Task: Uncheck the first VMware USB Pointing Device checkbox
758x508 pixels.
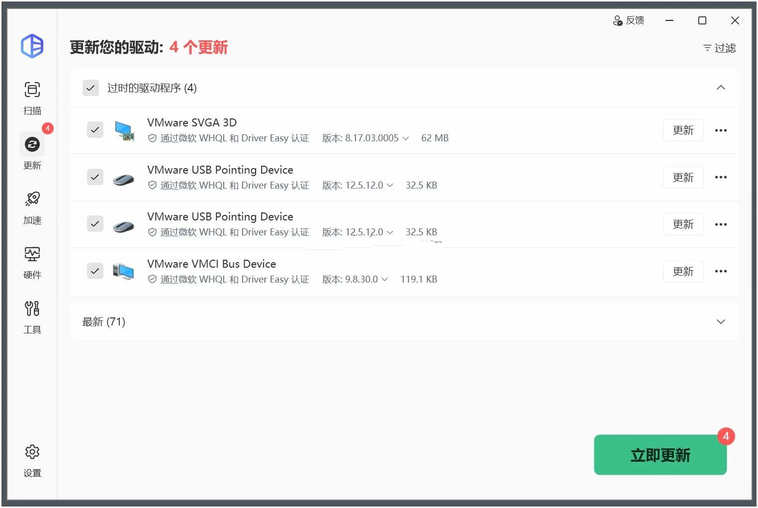Action: coord(95,177)
